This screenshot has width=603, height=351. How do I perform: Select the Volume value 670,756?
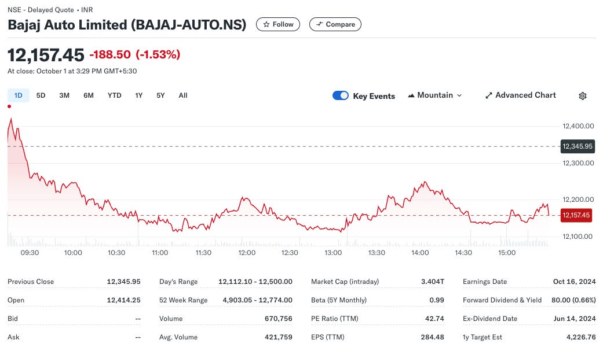pos(279,319)
